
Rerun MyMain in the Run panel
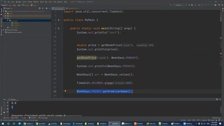click(4, 103)
